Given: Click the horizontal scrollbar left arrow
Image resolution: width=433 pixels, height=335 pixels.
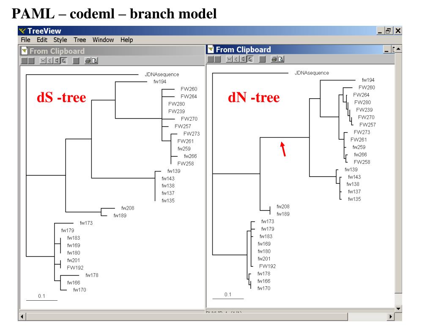Looking at the screenshot, I should [x=22, y=316].
